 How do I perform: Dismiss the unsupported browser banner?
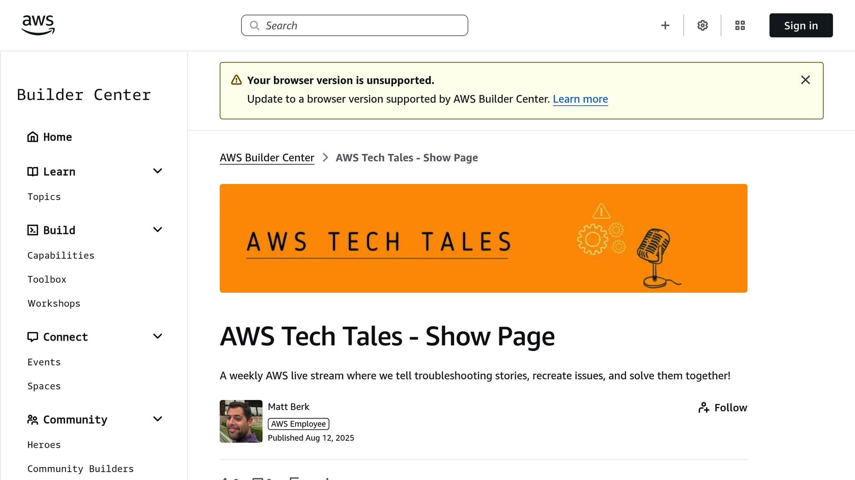(x=805, y=80)
